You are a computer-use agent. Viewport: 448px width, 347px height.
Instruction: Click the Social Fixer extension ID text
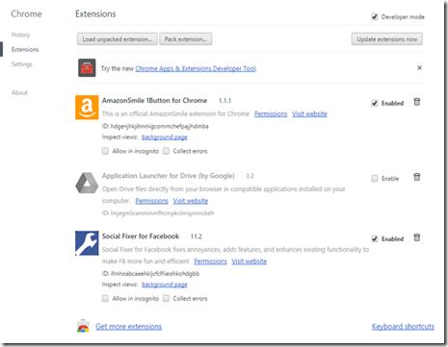click(x=150, y=274)
